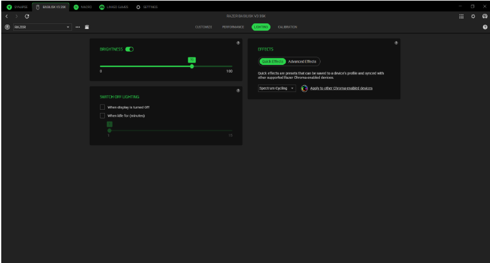Open the RAZER profile dropdown

pyautogui.click(x=42, y=27)
